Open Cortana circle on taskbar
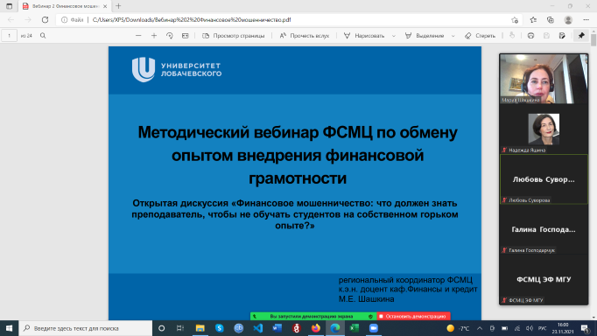597x336 pixels. tap(161, 328)
